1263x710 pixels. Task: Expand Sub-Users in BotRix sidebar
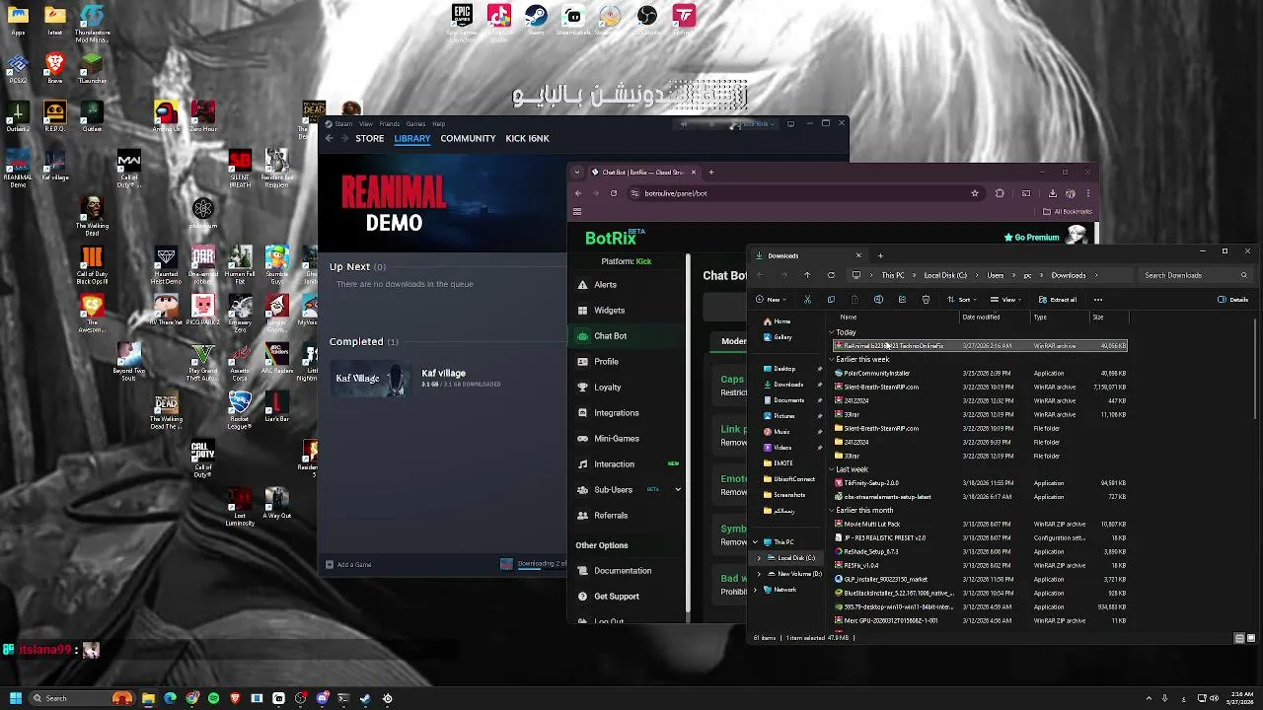coord(678,490)
